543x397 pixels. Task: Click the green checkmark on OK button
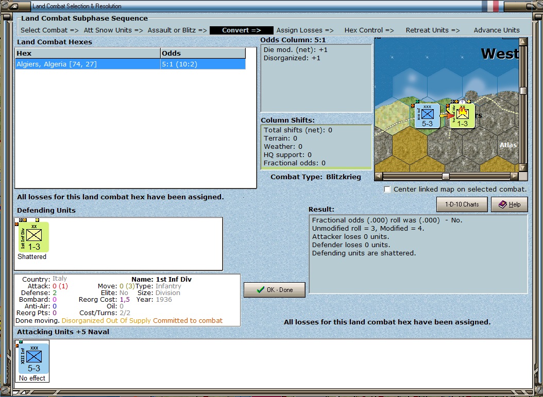(261, 290)
